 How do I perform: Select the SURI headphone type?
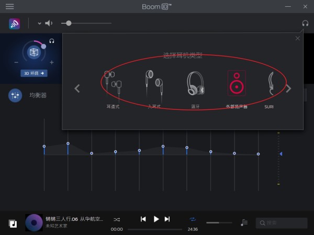click(269, 89)
